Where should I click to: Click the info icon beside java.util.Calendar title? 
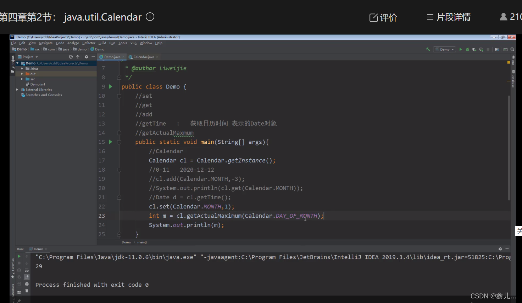[x=150, y=17]
